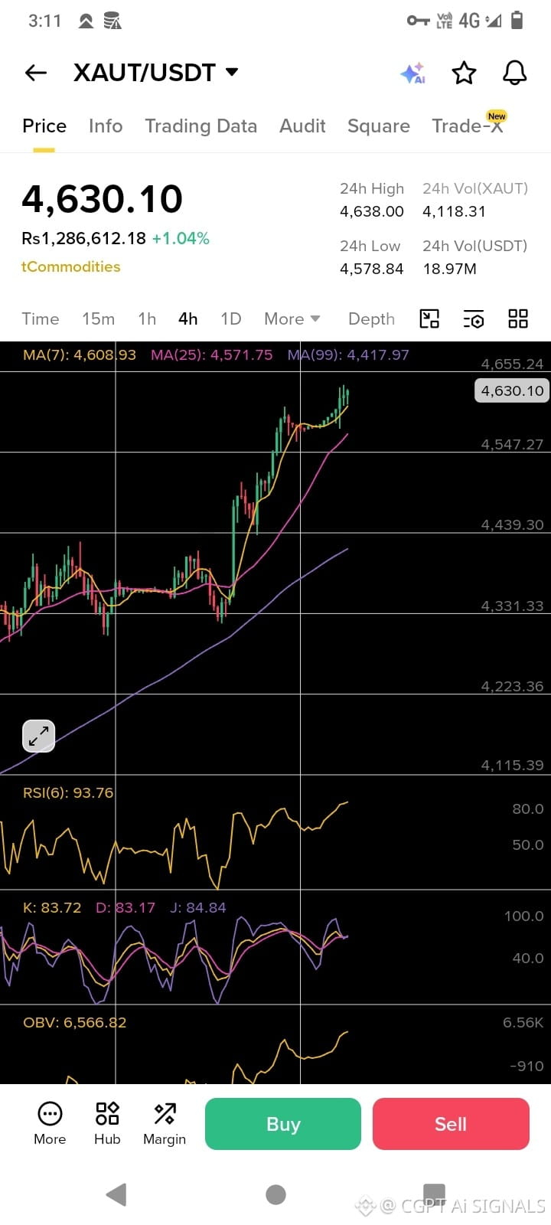551x1225 pixels.
Task: Tap the red Sell button
Action: [x=451, y=1124]
